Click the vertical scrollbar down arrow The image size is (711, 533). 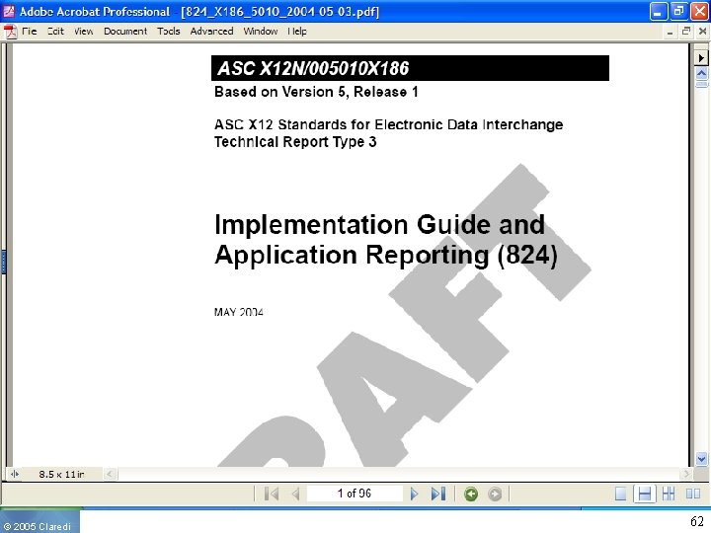(x=701, y=459)
